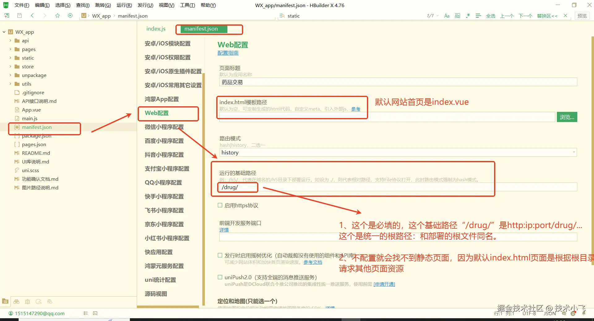Click the HBuilder X logo icon
594x321 pixels.
pos(6,5)
